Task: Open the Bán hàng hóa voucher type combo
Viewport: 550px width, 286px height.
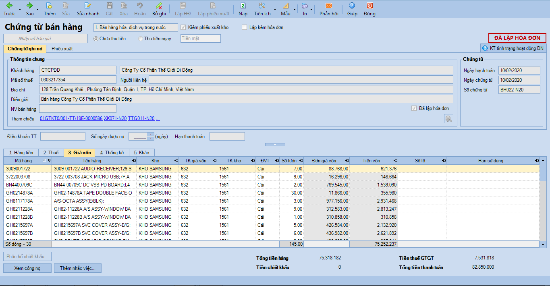Action: click(x=135, y=27)
